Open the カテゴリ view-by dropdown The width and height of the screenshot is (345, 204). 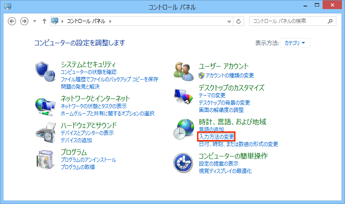click(295, 43)
